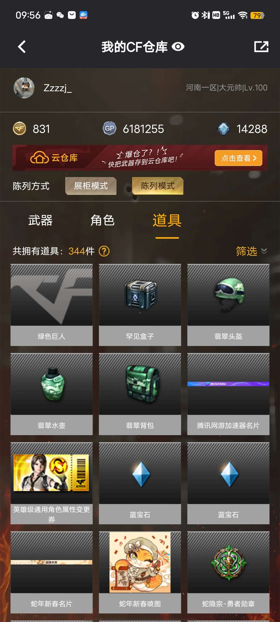Select the 角色 tab
Screen dimensions: 280x622
(x=102, y=220)
